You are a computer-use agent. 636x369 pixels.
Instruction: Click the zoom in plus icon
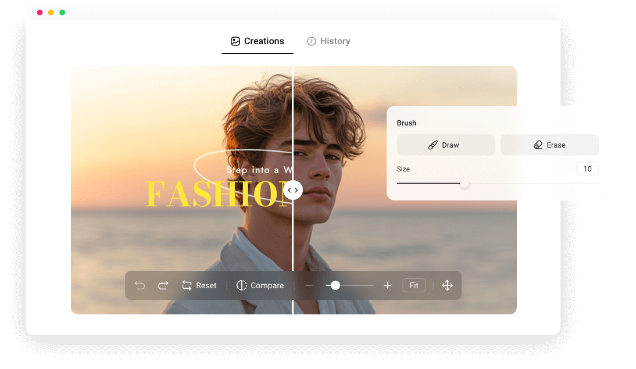click(388, 285)
